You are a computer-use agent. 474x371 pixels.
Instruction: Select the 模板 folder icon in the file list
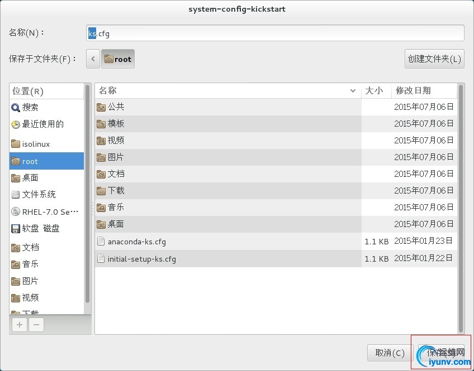(x=101, y=124)
